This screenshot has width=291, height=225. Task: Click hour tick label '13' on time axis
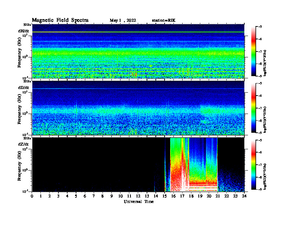click(147, 196)
